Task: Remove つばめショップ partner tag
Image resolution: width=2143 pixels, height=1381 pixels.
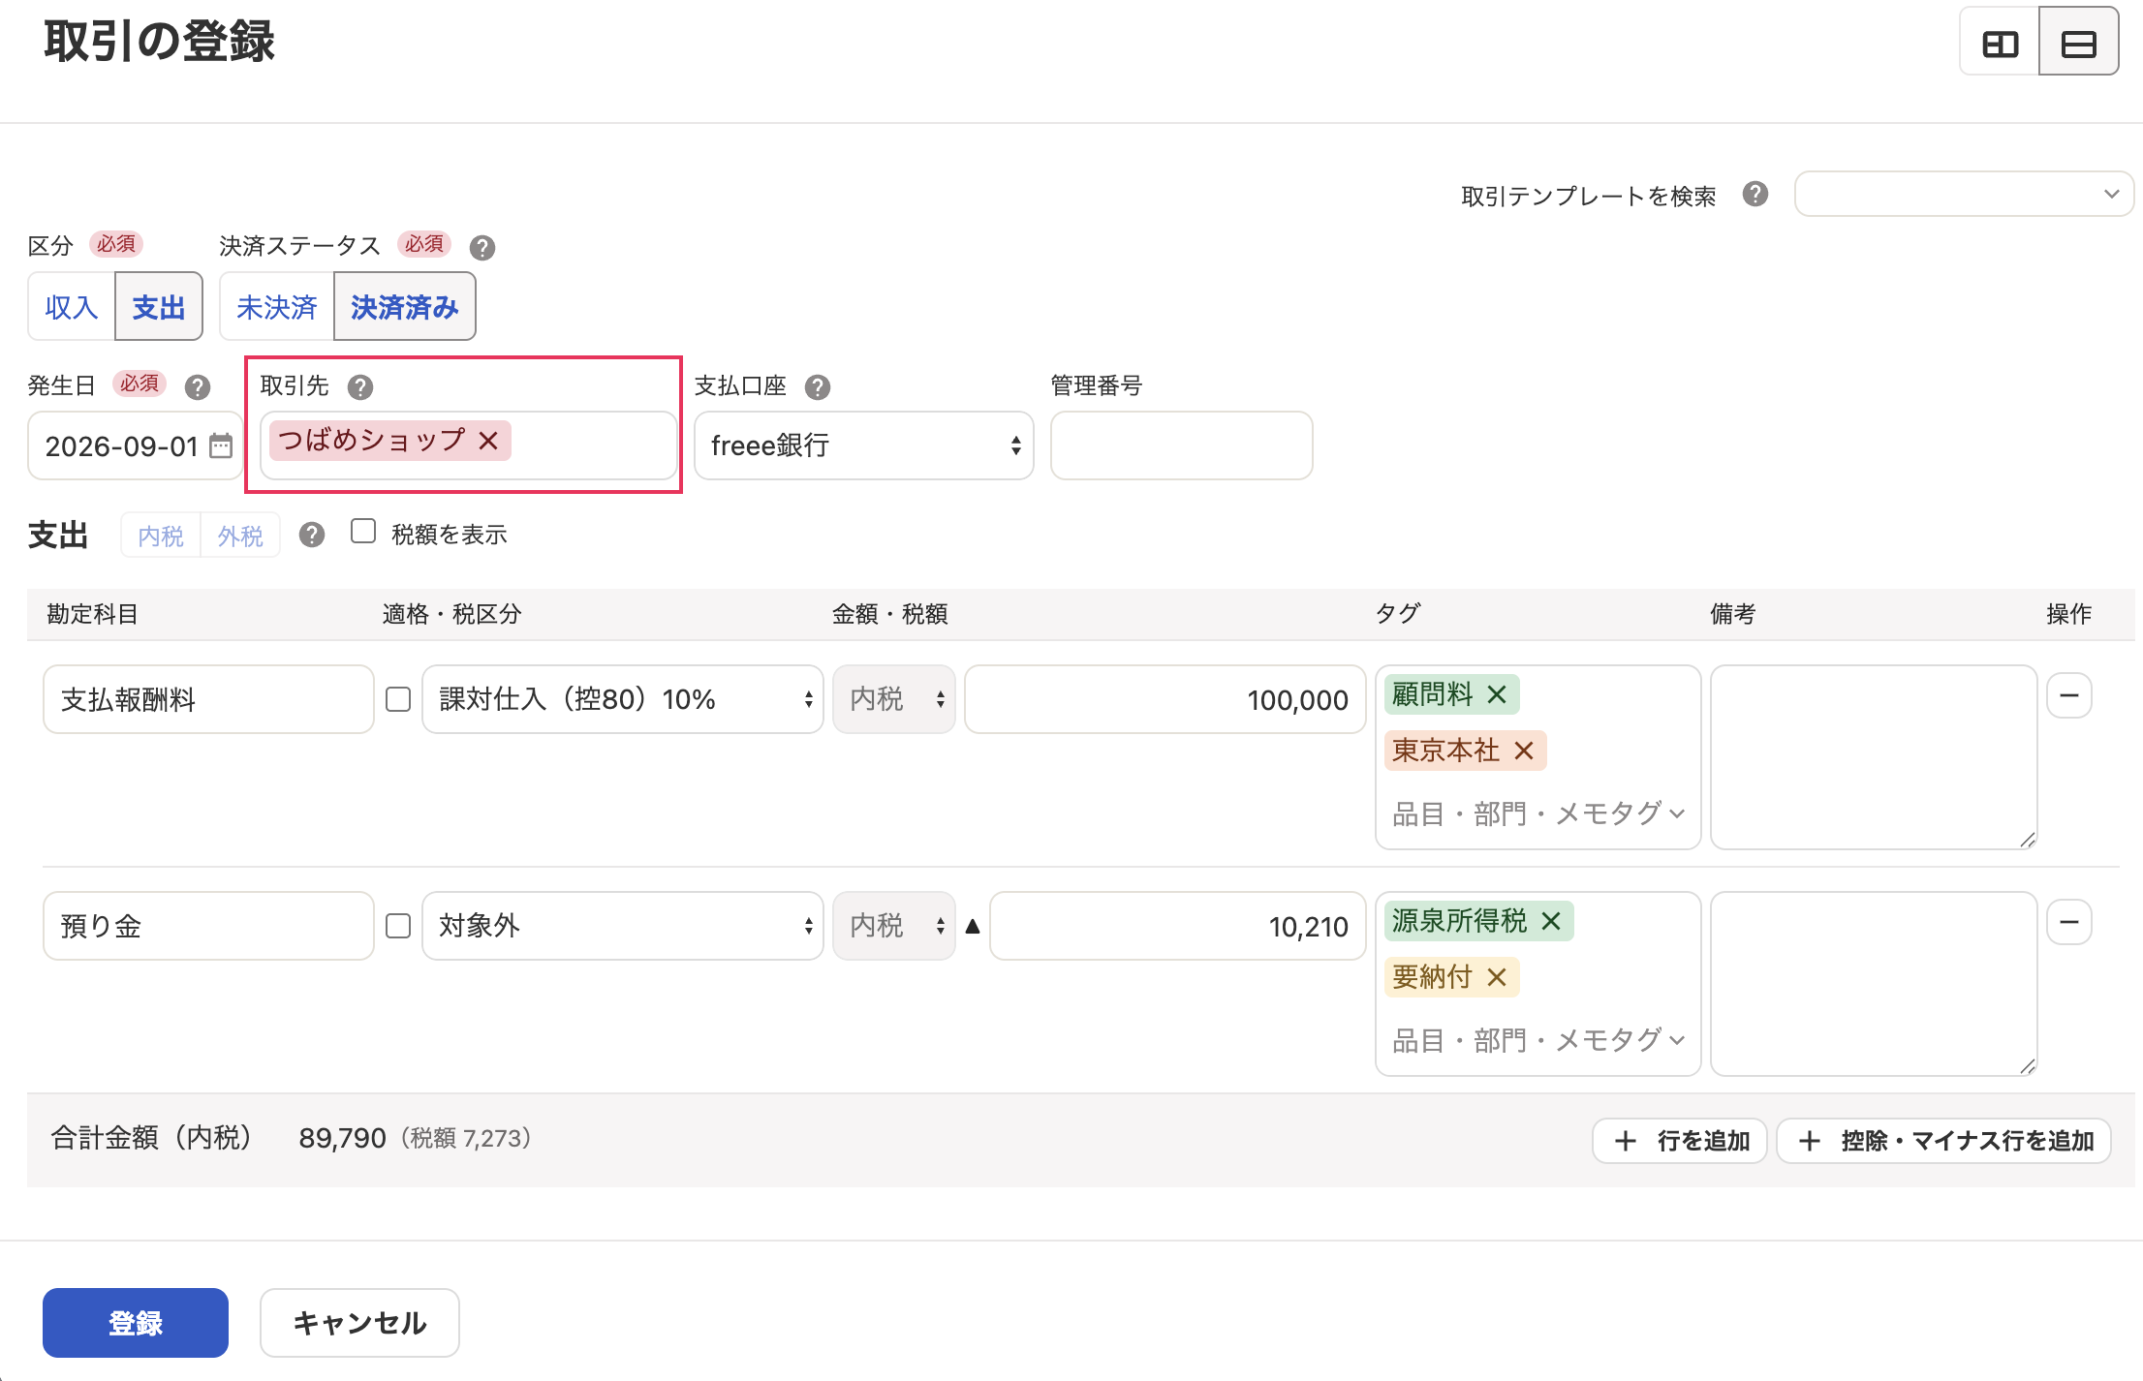Action: (488, 441)
